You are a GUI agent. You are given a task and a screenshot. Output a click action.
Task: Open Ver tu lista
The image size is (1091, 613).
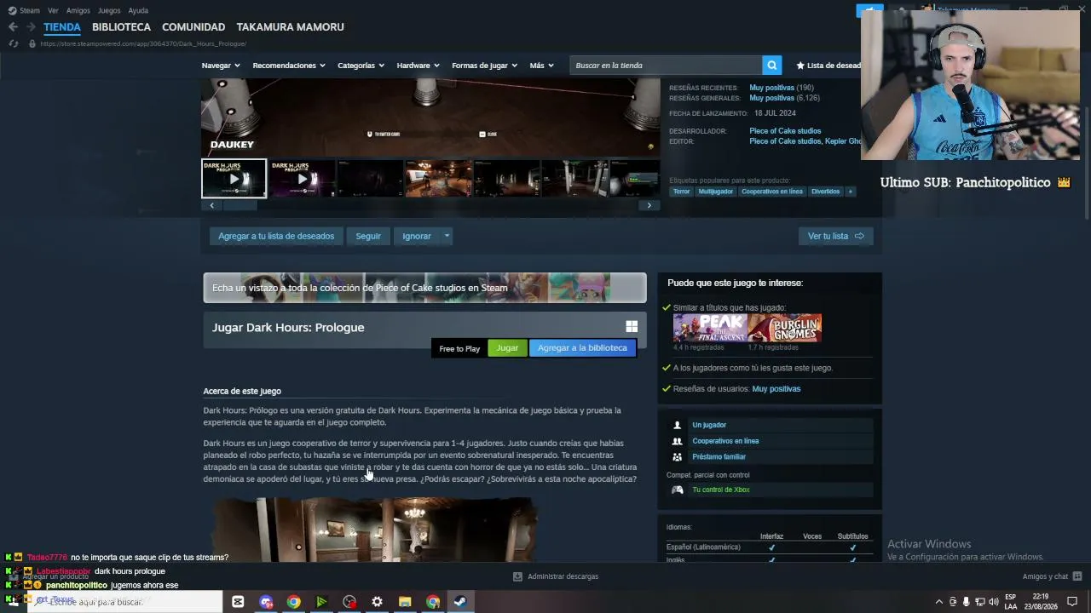click(x=835, y=236)
